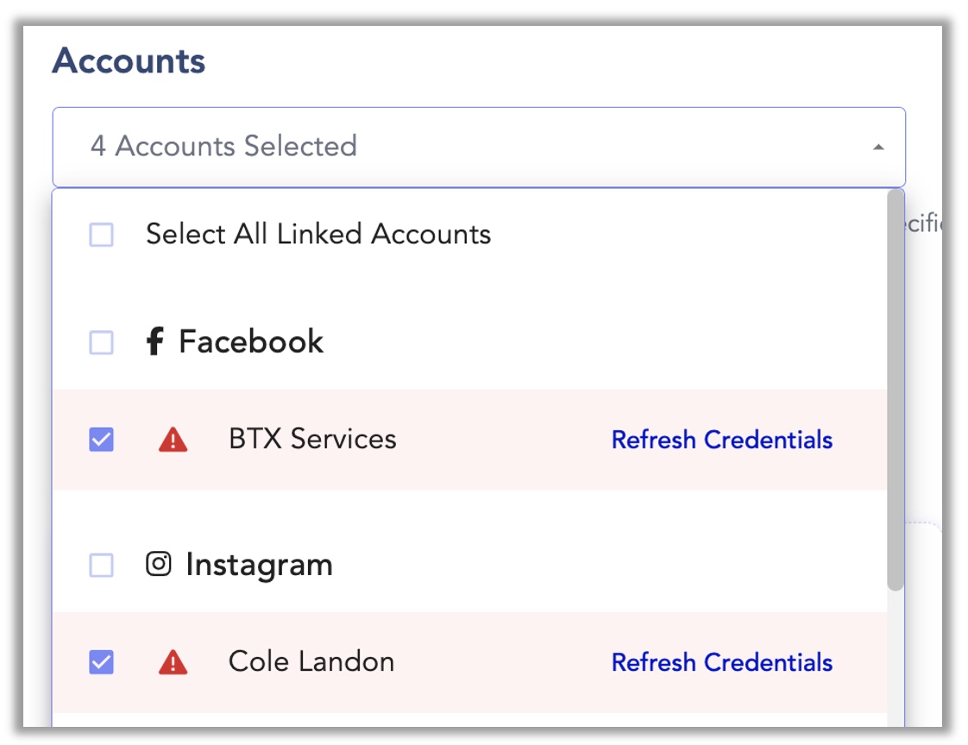This screenshot has width=968, height=745.
Task: Select the Facebook group label
Action: (x=251, y=341)
